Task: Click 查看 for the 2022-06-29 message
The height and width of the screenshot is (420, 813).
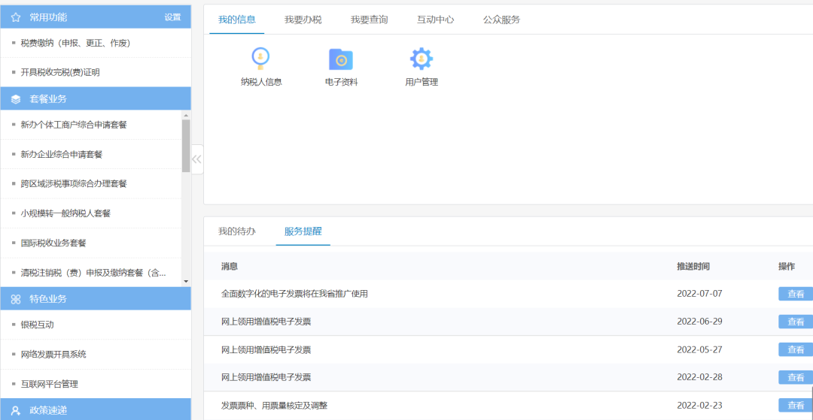Action: coord(796,322)
